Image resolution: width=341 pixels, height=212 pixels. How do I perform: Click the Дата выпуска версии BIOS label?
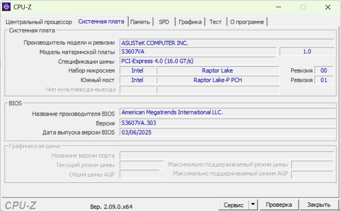tap(78, 132)
